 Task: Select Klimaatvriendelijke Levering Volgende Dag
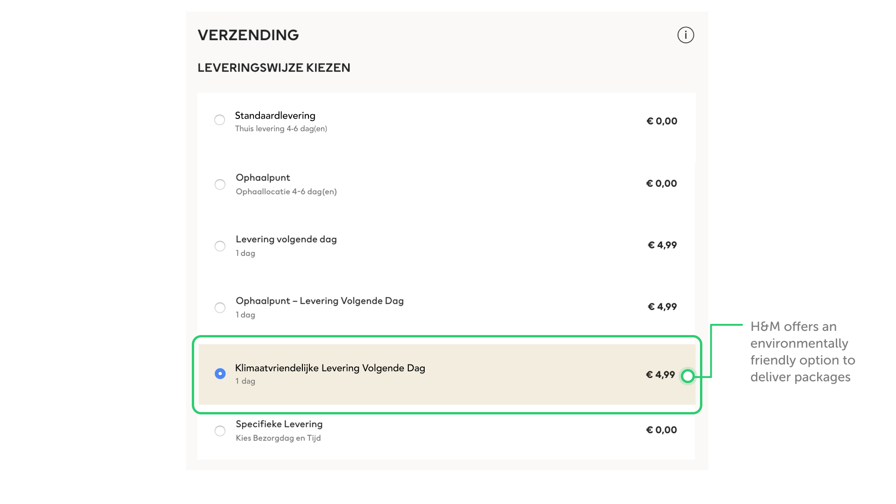point(220,374)
